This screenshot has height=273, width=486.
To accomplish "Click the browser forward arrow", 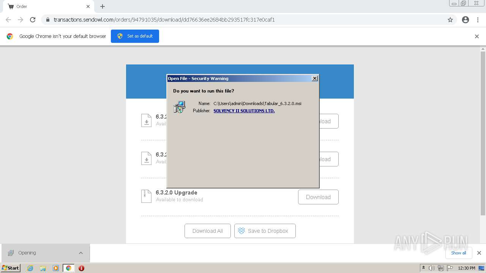I will [21, 20].
